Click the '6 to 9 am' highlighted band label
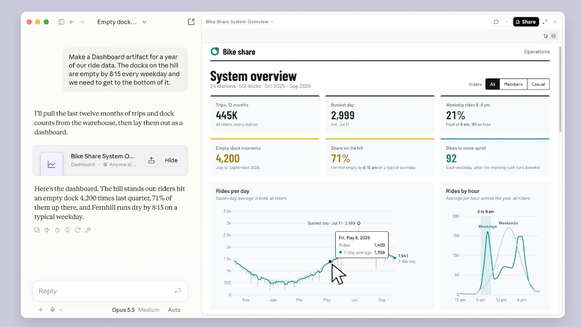 485,211
